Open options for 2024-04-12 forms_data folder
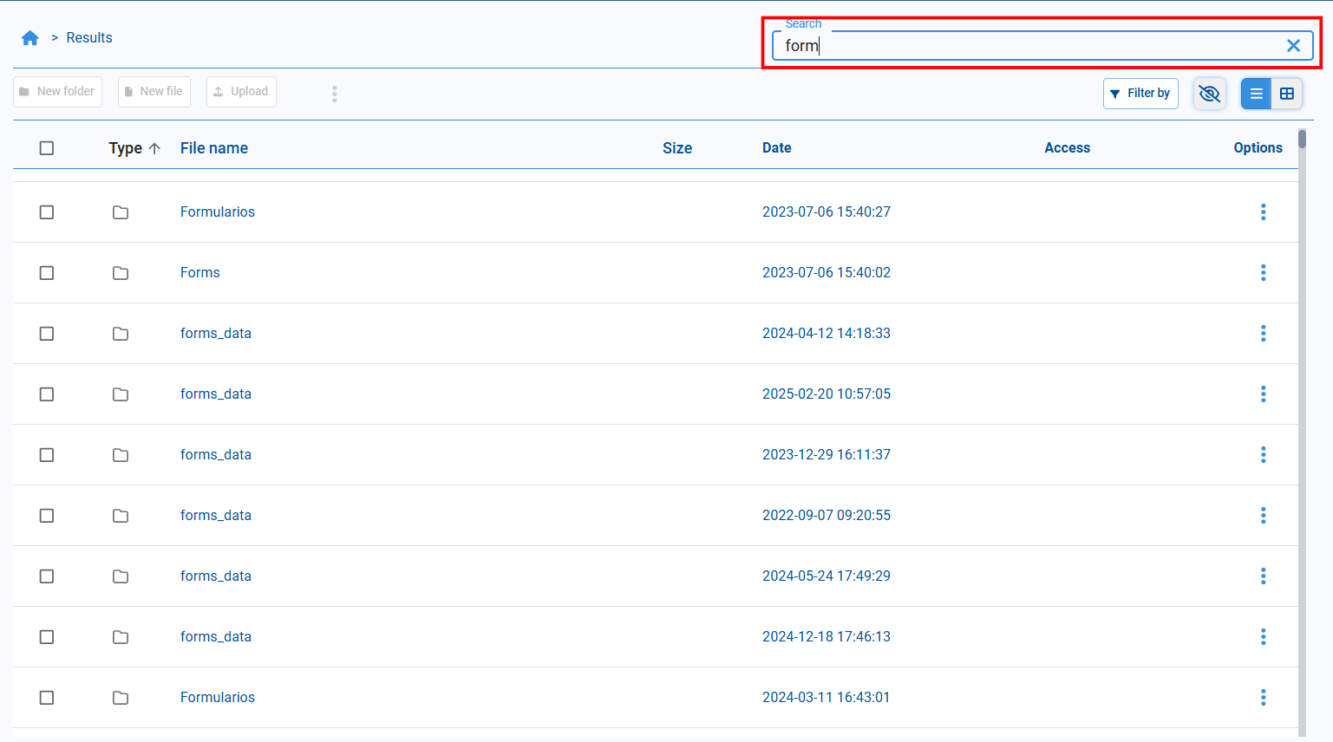1333x742 pixels. point(1263,334)
